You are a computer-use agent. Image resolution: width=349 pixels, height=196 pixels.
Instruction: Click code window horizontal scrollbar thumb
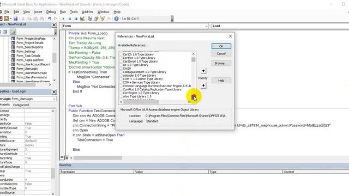click(98, 158)
